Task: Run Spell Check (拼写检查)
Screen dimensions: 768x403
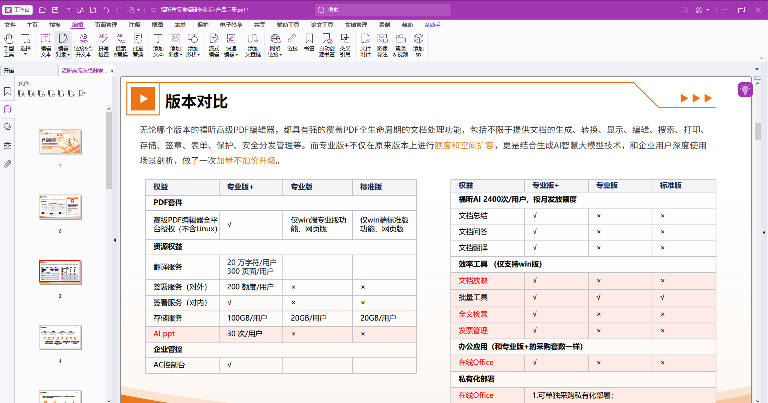Action: click(x=104, y=45)
